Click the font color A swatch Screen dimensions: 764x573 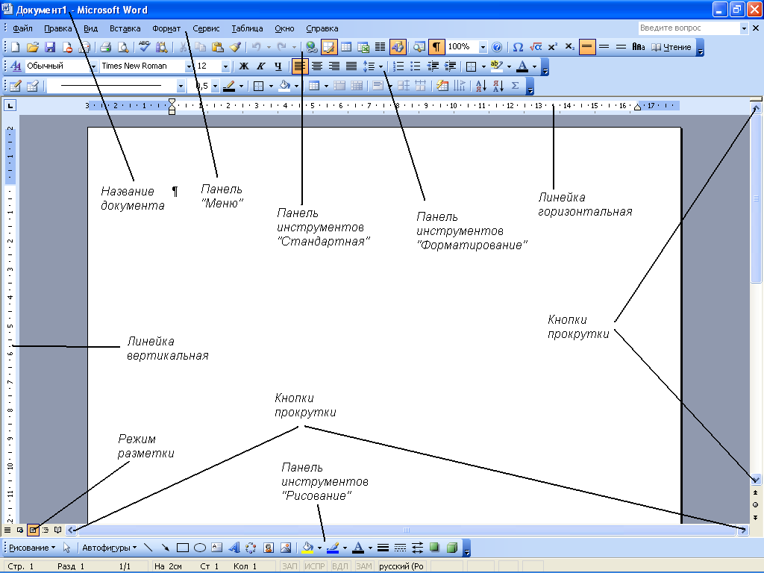click(x=522, y=66)
